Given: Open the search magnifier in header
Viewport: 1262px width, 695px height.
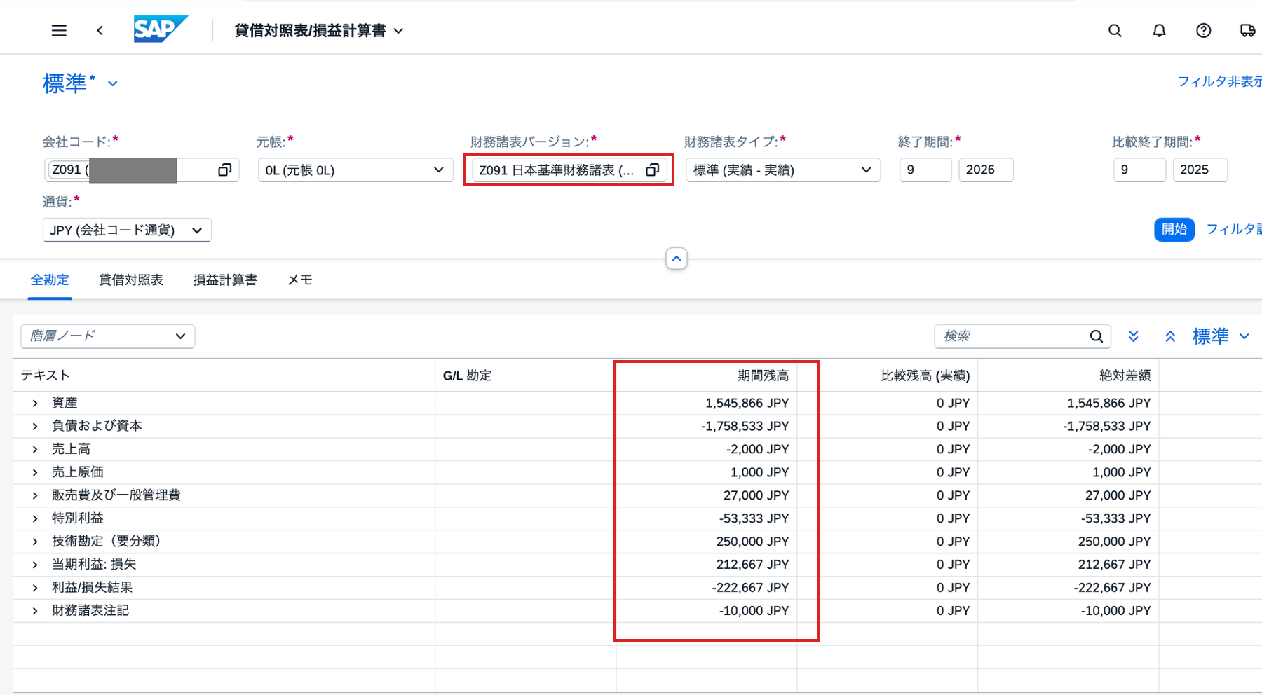Looking at the screenshot, I should click(1115, 31).
